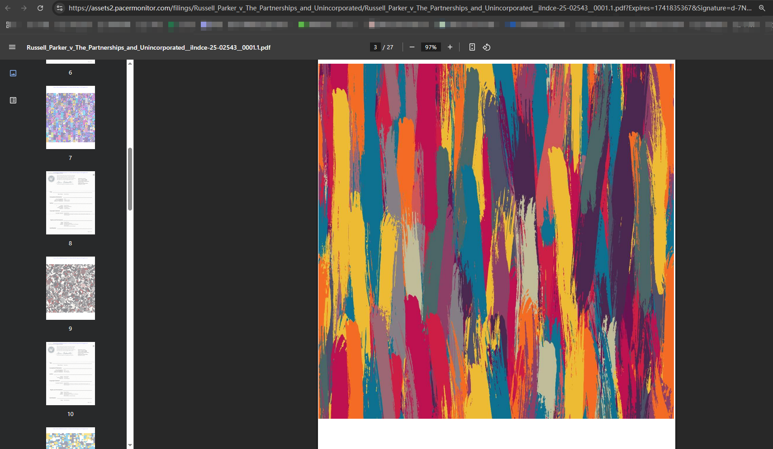Click the zoom out minus button
Image resolution: width=773 pixels, height=449 pixels.
pos(412,47)
